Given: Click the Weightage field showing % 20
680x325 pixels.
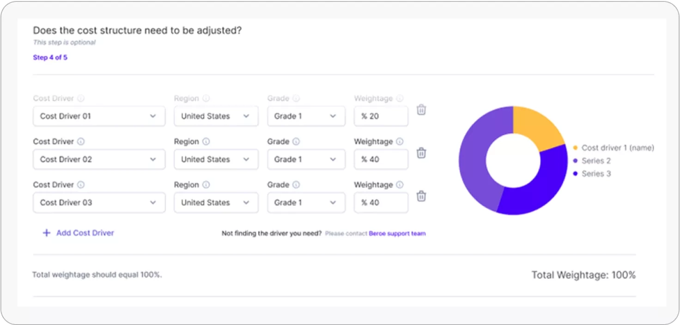Looking at the screenshot, I should (381, 116).
